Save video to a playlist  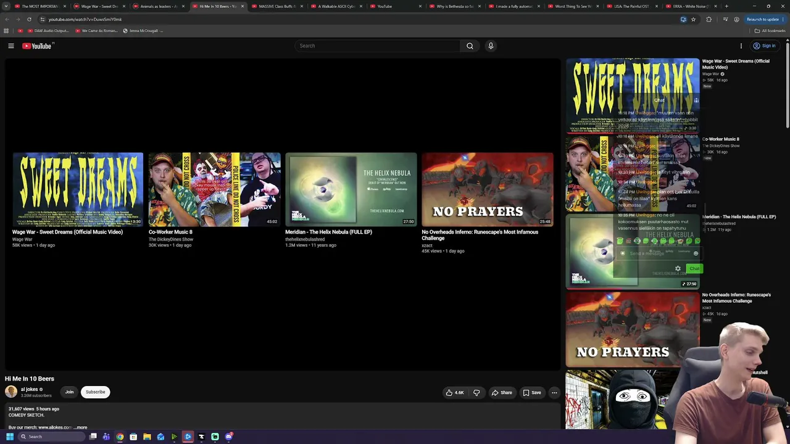(x=532, y=393)
